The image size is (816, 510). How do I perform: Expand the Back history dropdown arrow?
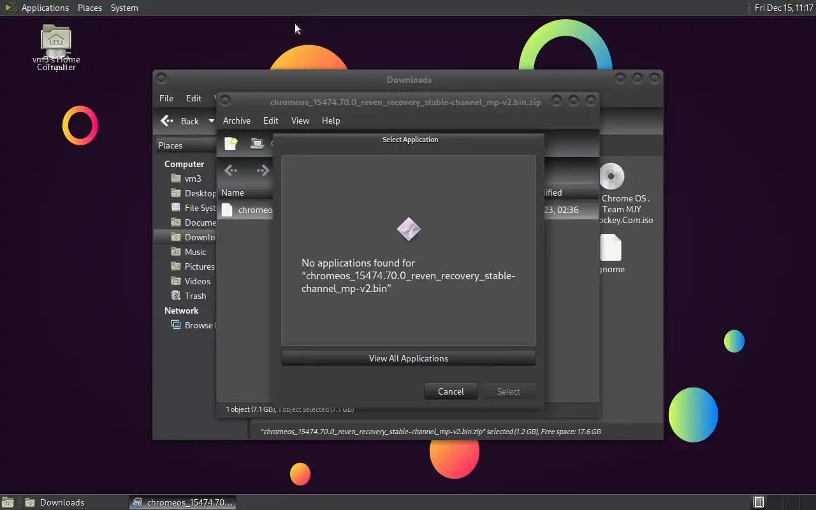pos(211,121)
